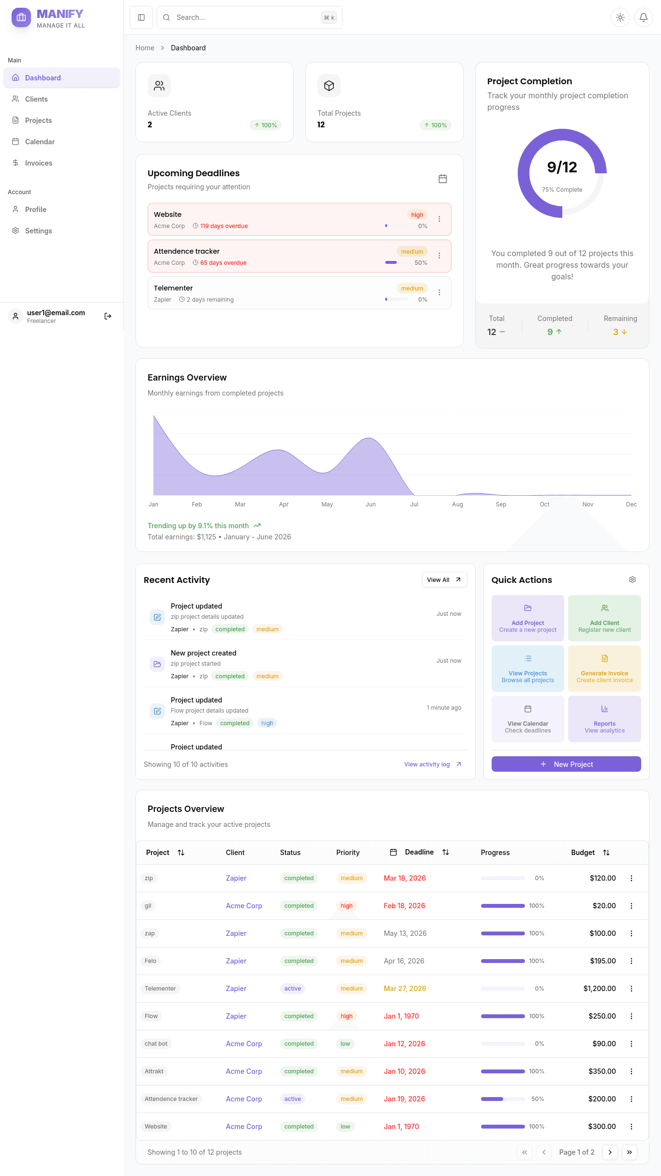Go to Dashboard in sidebar

click(x=61, y=78)
